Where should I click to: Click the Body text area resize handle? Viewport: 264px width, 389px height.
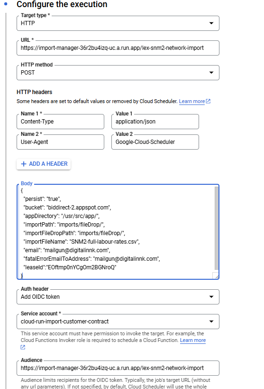(x=216, y=275)
